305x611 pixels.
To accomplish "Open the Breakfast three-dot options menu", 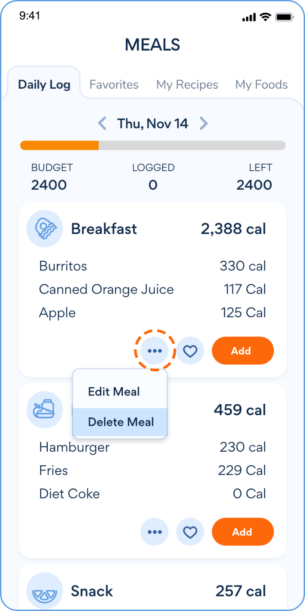I will click(155, 351).
